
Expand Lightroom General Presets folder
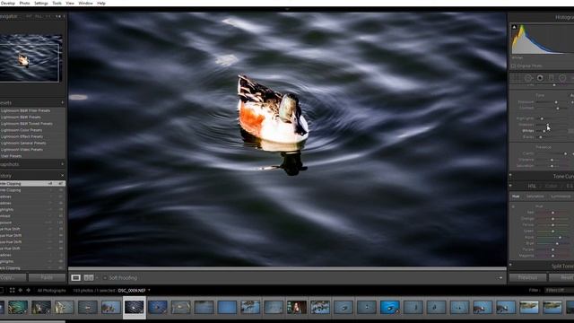[23, 144]
